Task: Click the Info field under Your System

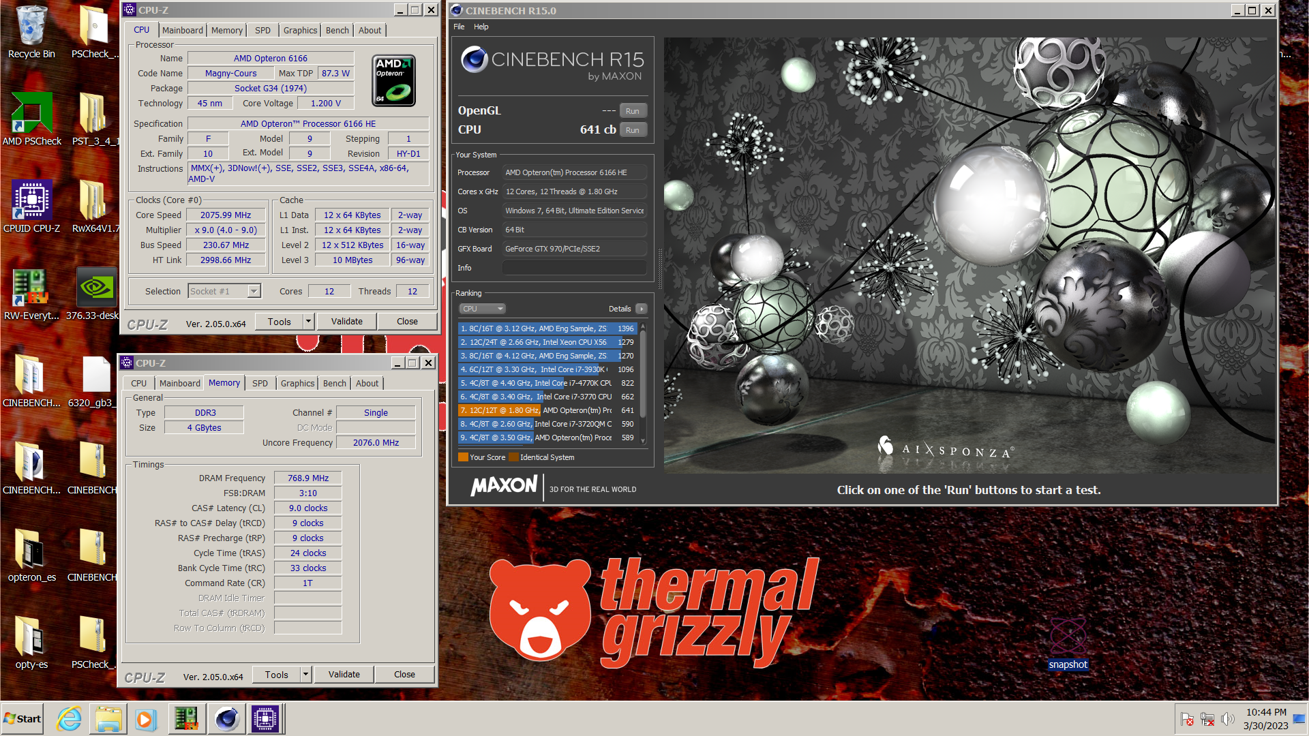Action: pyautogui.click(x=575, y=268)
